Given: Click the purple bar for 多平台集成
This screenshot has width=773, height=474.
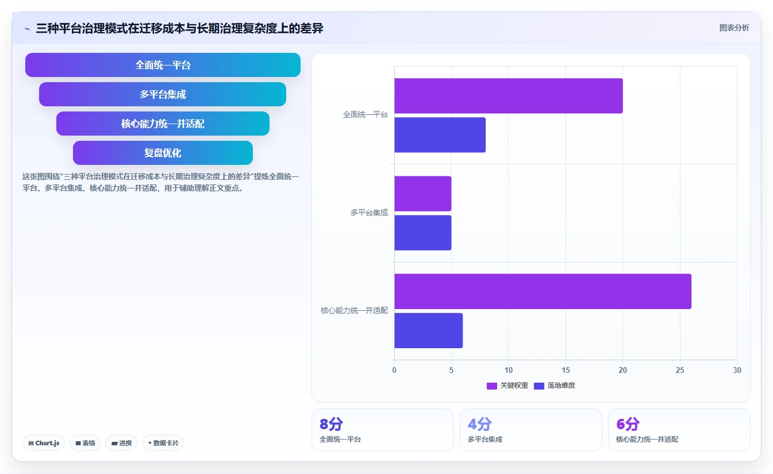Looking at the screenshot, I should 422,194.
